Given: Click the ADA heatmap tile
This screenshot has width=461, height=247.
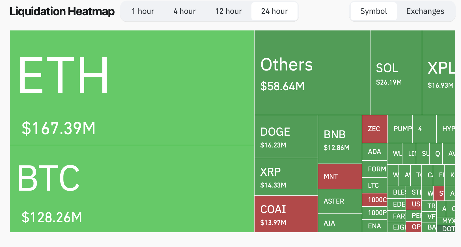Looking at the screenshot, I should tap(374, 152).
